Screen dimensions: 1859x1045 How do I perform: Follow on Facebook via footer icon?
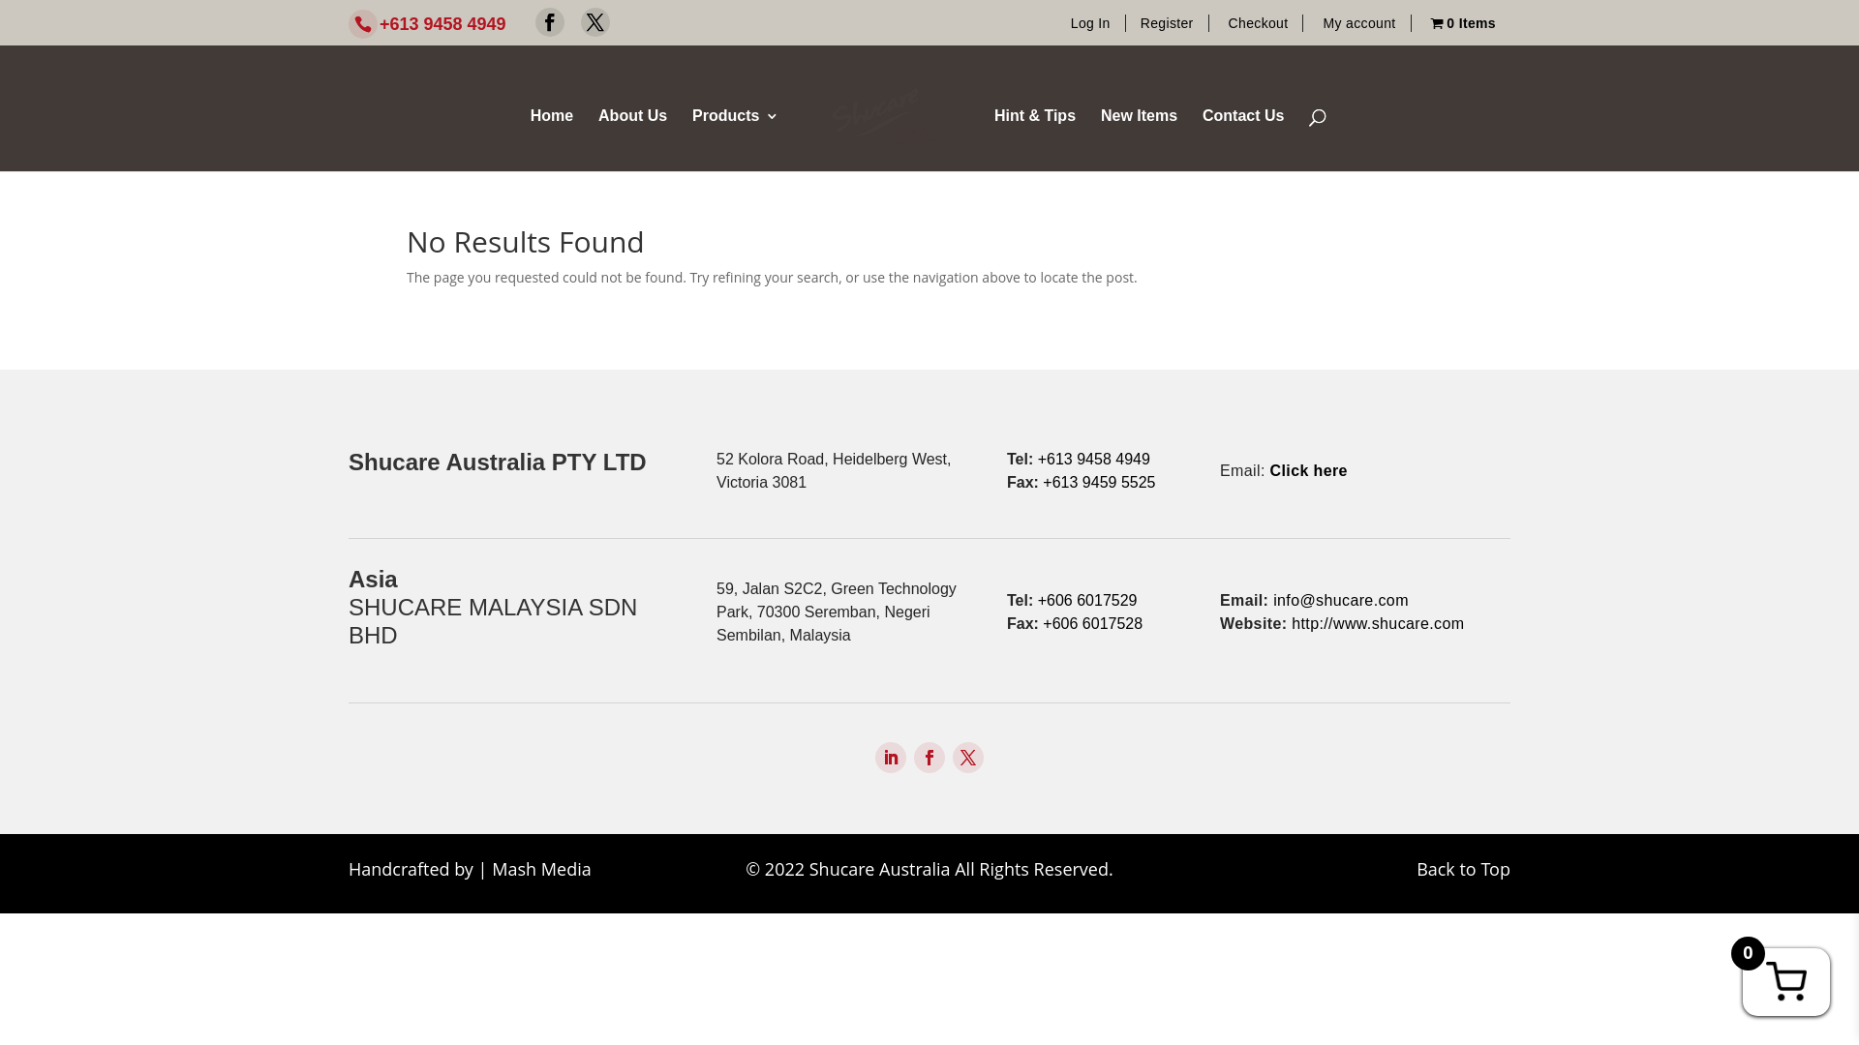tap(929, 758)
